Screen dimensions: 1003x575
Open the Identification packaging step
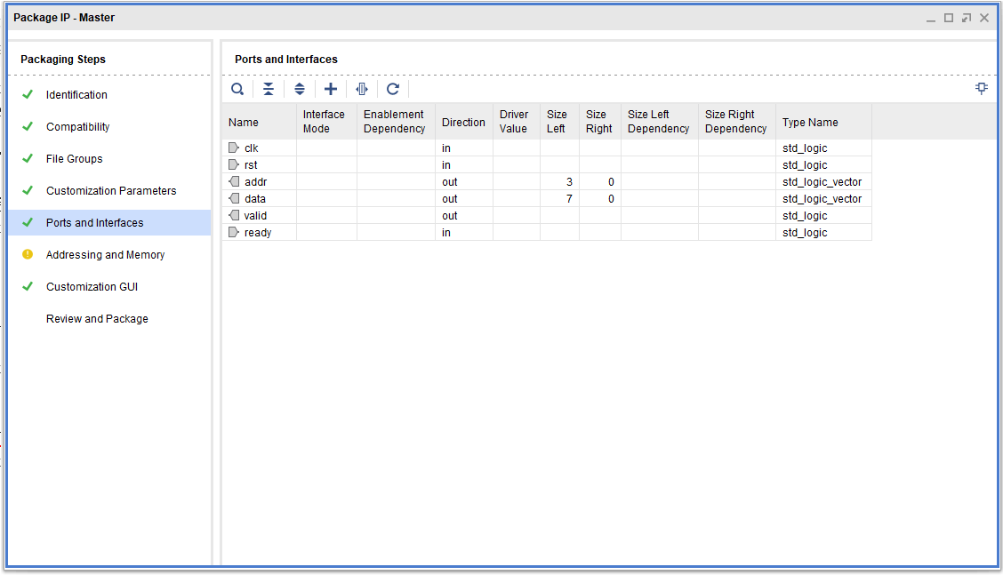[76, 95]
